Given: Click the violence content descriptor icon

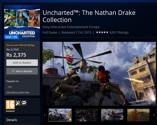Looking at the screenshot, I should (18, 103).
